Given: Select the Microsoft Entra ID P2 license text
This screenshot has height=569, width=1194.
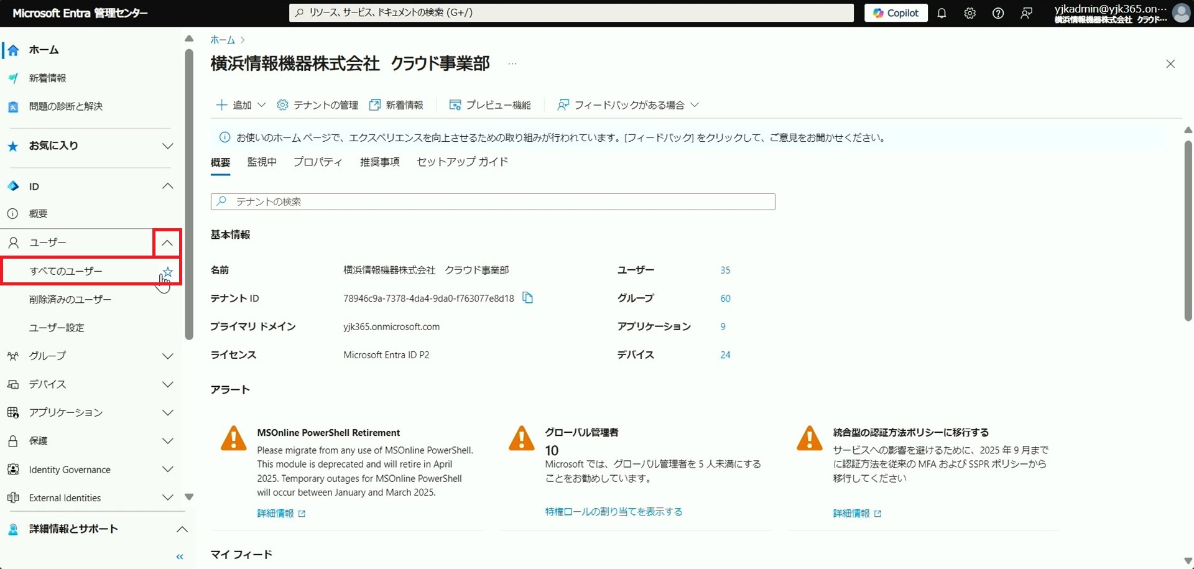Looking at the screenshot, I should [386, 355].
